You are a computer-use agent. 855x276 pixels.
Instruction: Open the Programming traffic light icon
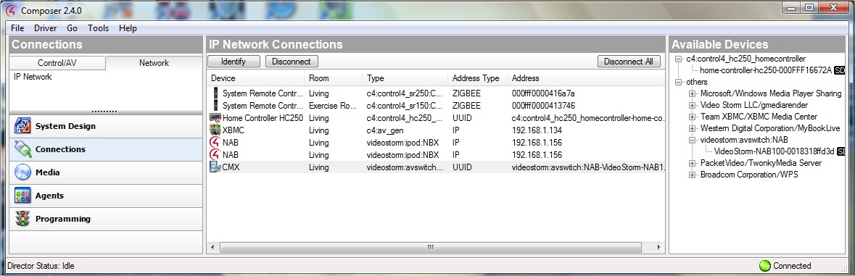[x=22, y=219]
